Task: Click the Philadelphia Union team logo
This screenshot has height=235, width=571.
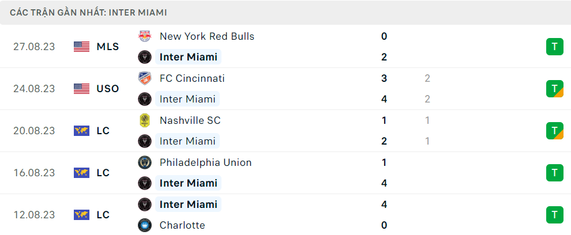Action: [145, 162]
